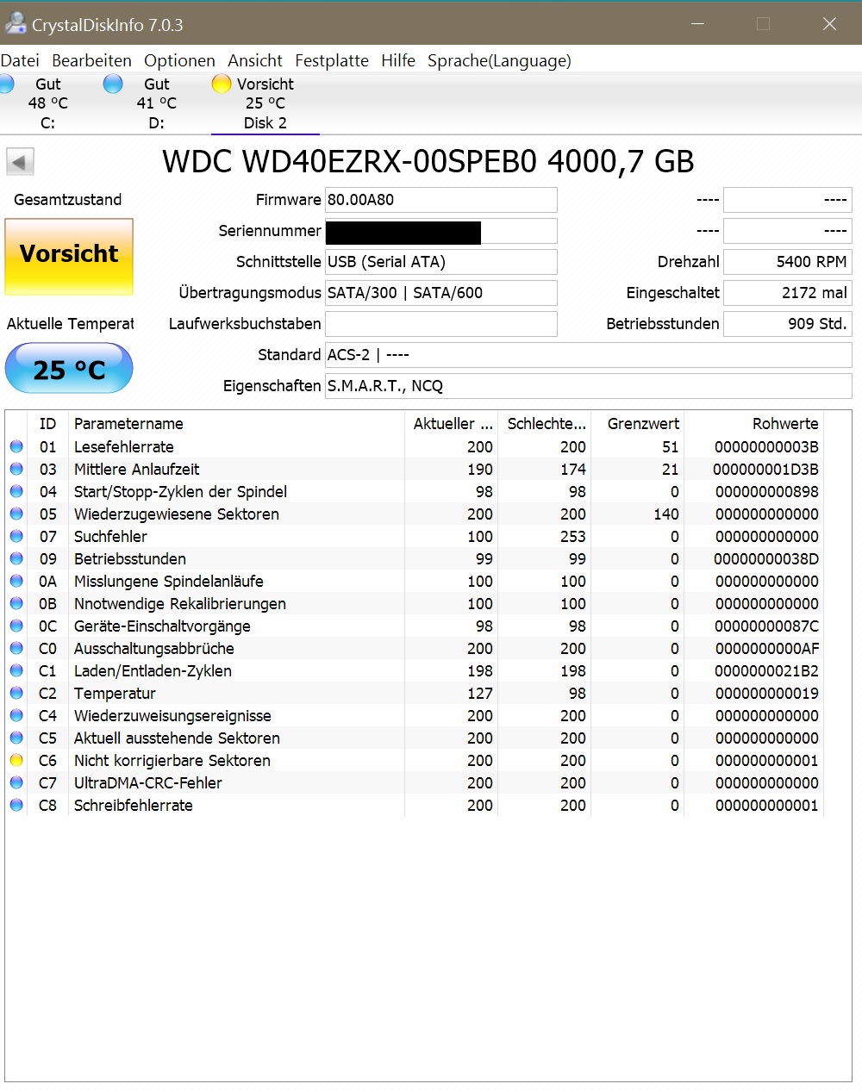Click the yellow Vorsicht health status button
The image size is (862, 1090).
click(69, 256)
